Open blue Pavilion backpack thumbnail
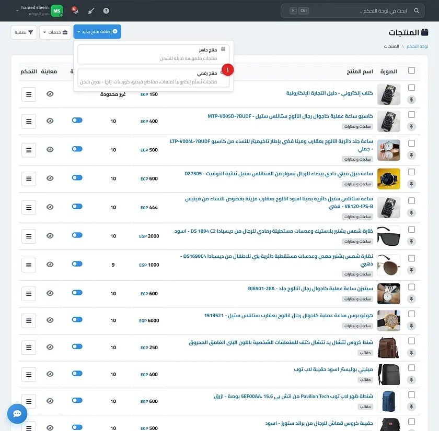 [389, 402]
